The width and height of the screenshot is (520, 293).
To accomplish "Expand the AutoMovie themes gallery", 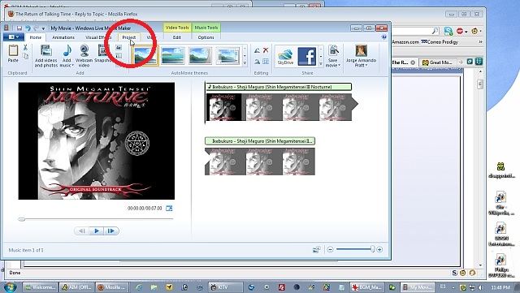I will pyautogui.click(x=245, y=63).
